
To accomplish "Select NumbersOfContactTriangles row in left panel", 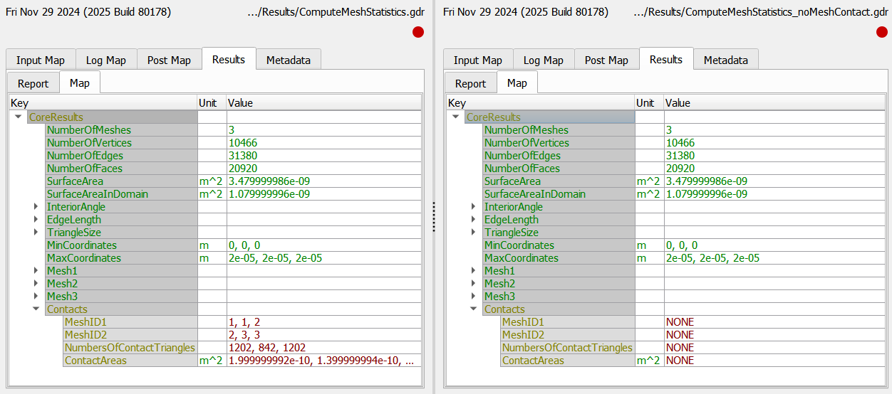I will click(x=214, y=348).
